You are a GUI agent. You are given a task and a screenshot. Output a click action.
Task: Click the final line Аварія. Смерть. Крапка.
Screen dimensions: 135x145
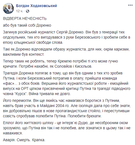tap(24, 140)
